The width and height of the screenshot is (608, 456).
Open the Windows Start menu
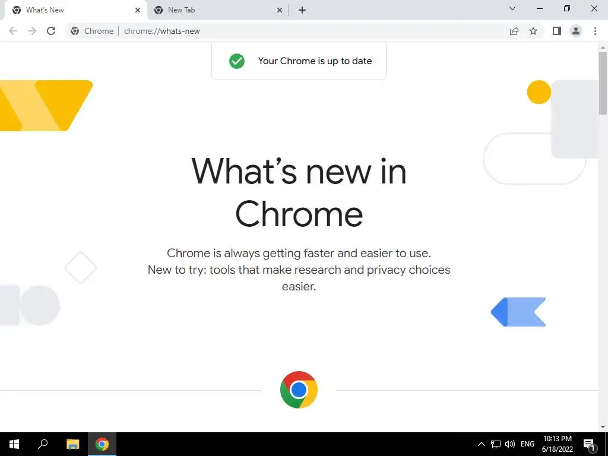pos(14,444)
